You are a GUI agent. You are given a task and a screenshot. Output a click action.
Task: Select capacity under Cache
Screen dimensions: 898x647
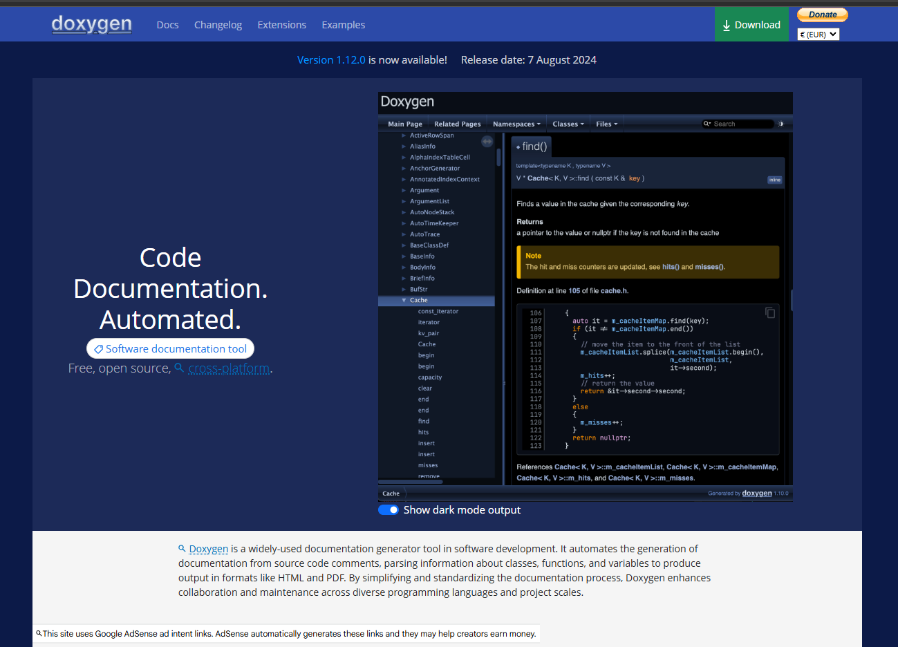tap(430, 377)
